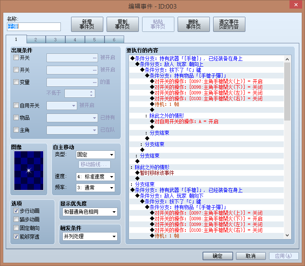305x266 pixels.
Task: Select line 主角手槍開火(下) = 开启
Action: click(x=207, y=219)
